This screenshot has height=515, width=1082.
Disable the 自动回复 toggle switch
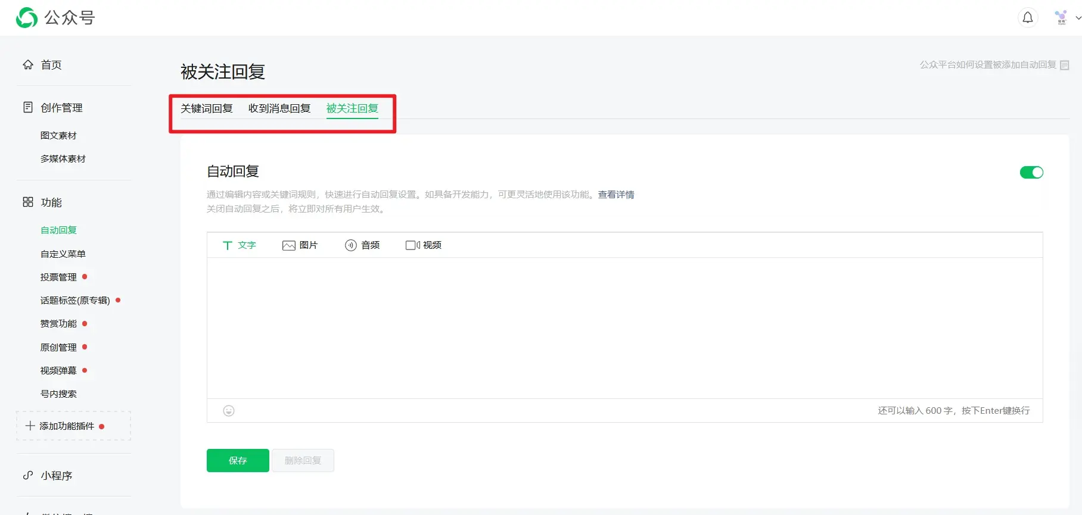(x=1031, y=173)
